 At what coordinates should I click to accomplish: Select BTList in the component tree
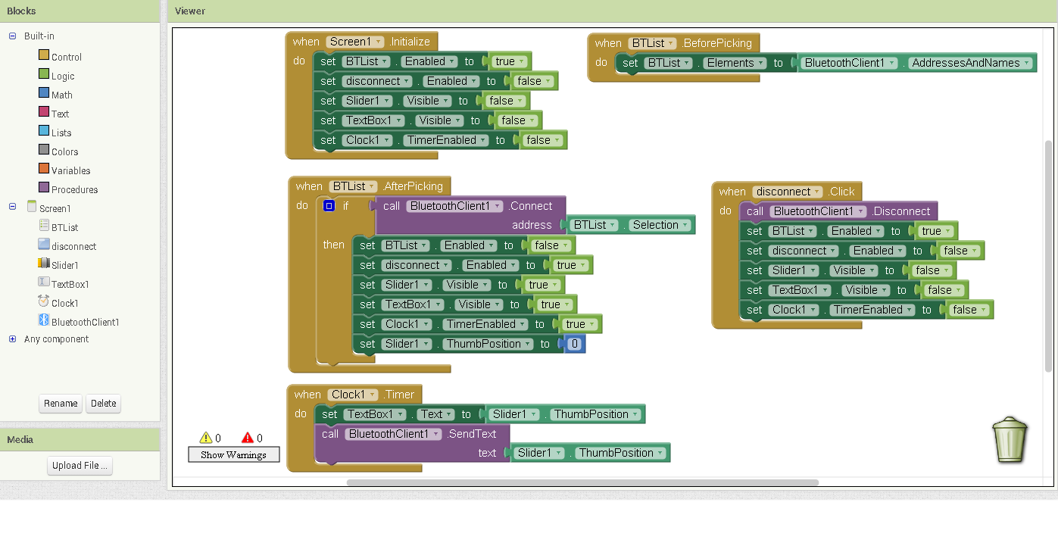[64, 227]
